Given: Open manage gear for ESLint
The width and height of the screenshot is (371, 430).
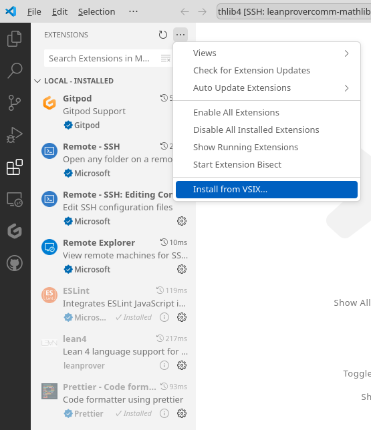Looking at the screenshot, I should pos(182,317).
